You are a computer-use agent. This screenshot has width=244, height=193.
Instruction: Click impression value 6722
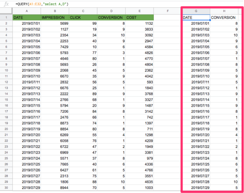(x=55, y=147)
